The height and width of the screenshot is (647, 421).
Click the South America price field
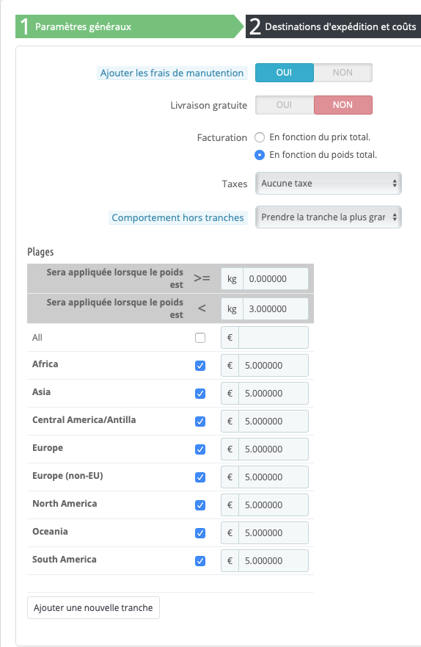point(274,561)
